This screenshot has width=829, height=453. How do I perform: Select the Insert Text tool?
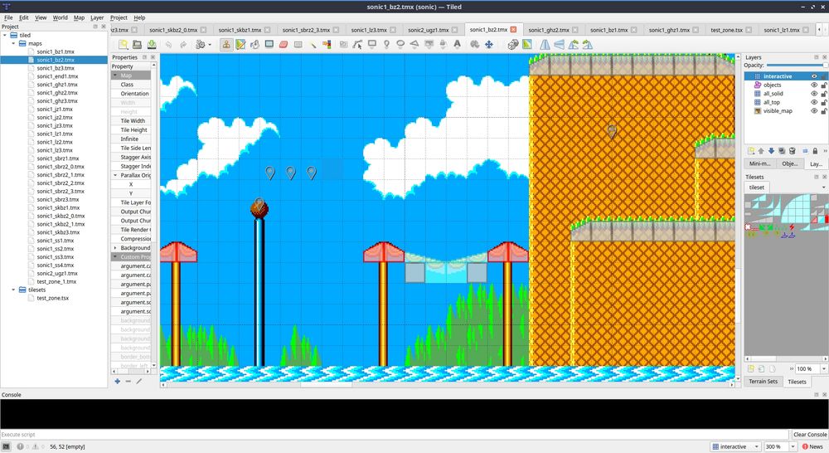[x=458, y=45]
